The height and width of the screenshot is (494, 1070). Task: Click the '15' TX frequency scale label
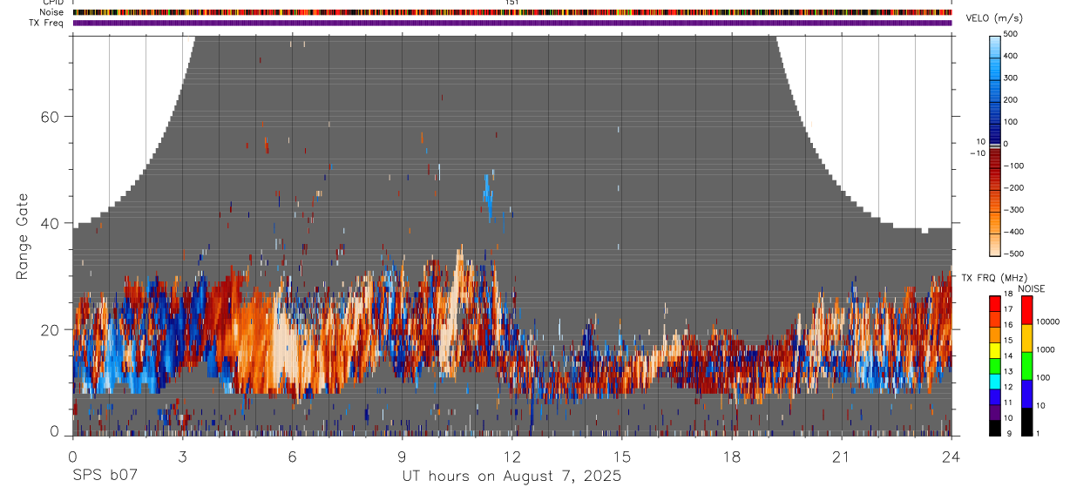tap(1009, 341)
